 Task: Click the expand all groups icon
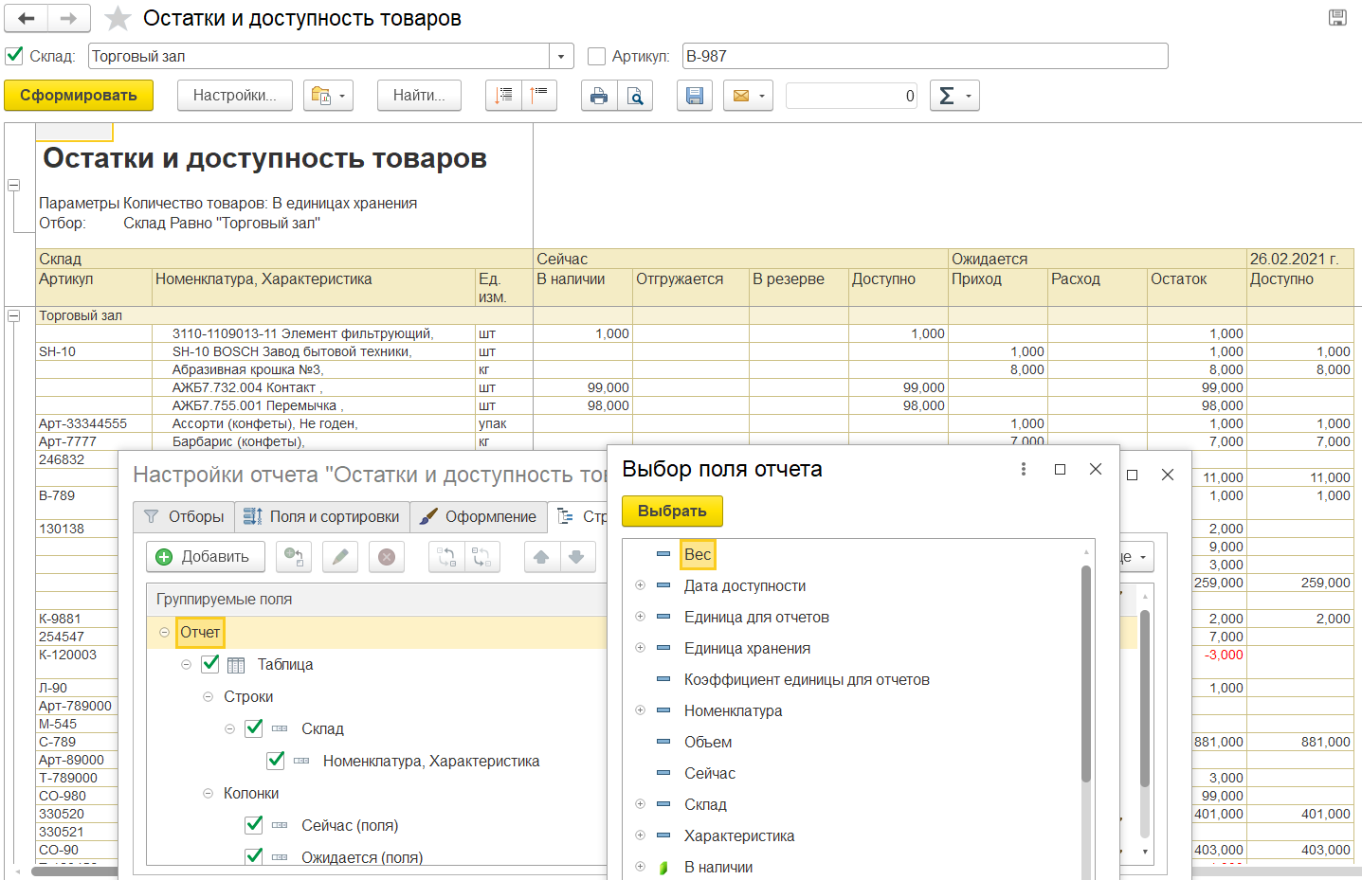(x=503, y=96)
